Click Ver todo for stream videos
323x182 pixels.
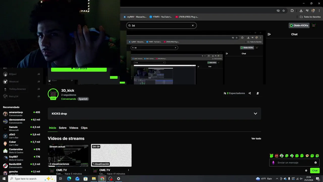click(x=256, y=139)
